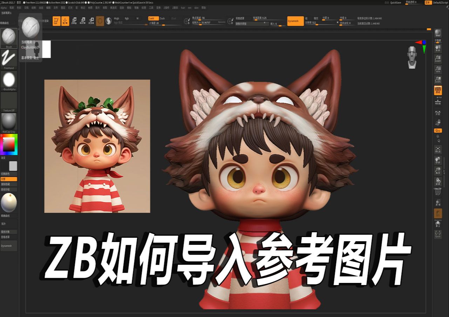Toggle the orange Dynamic Solo icon
The image size is (449, 317).
pos(438,214)
